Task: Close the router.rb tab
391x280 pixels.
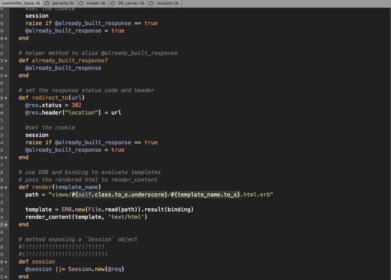Action: tap(81, 4)
